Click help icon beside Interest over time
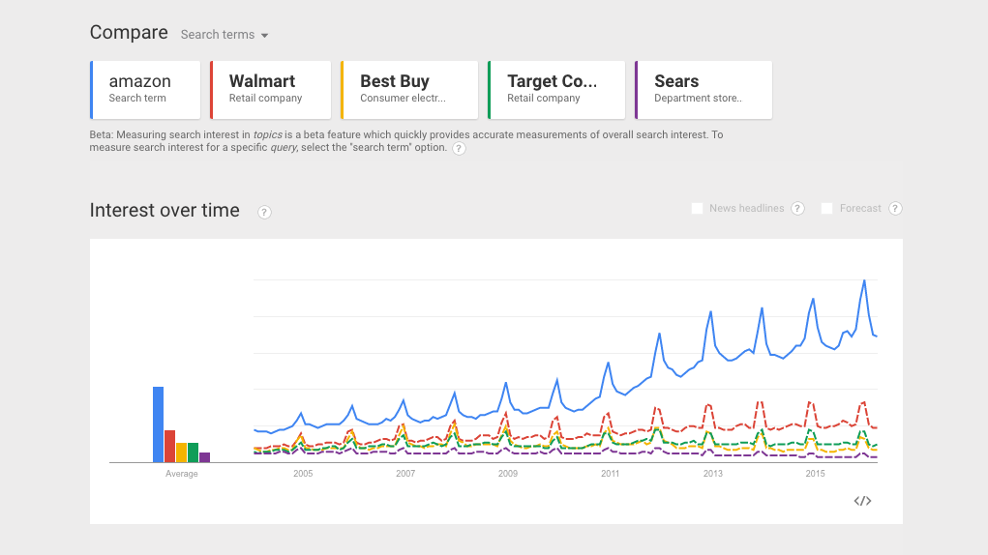This screenshot has width=988, height=555. coord(264,212)
